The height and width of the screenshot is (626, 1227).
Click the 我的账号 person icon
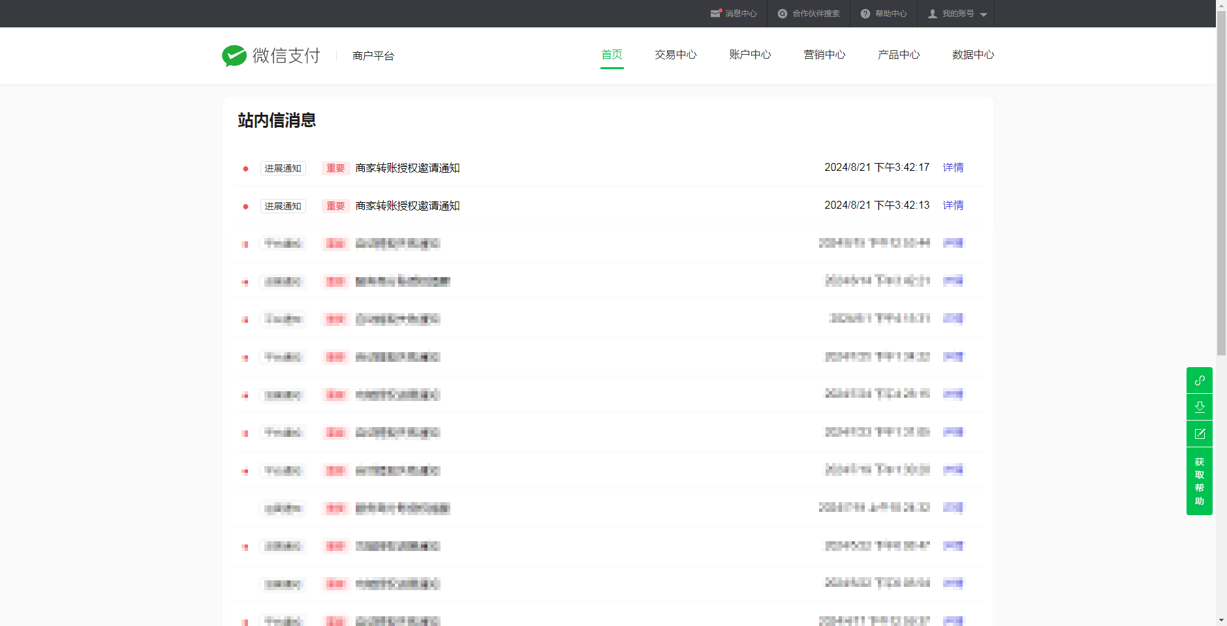click(933, 14)
